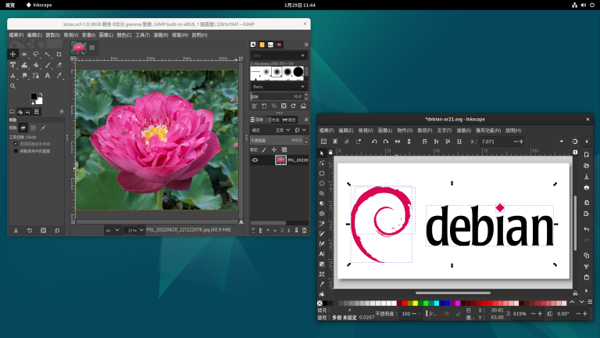Open Inkscape color palette menu icon

point(590,302)
